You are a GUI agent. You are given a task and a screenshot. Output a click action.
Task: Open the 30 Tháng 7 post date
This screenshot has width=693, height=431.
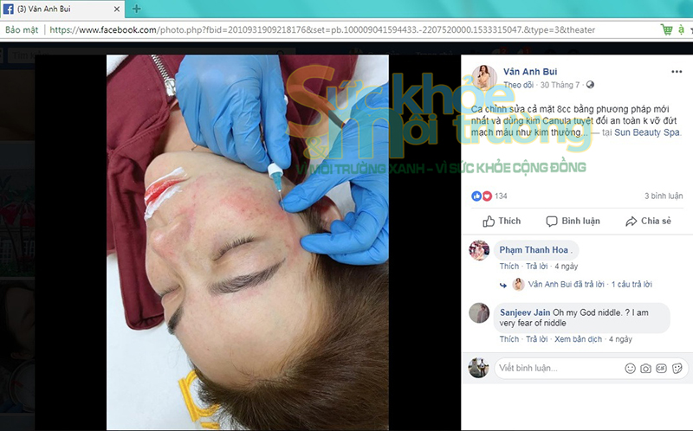pyautogui.click(x=560, y=85)
